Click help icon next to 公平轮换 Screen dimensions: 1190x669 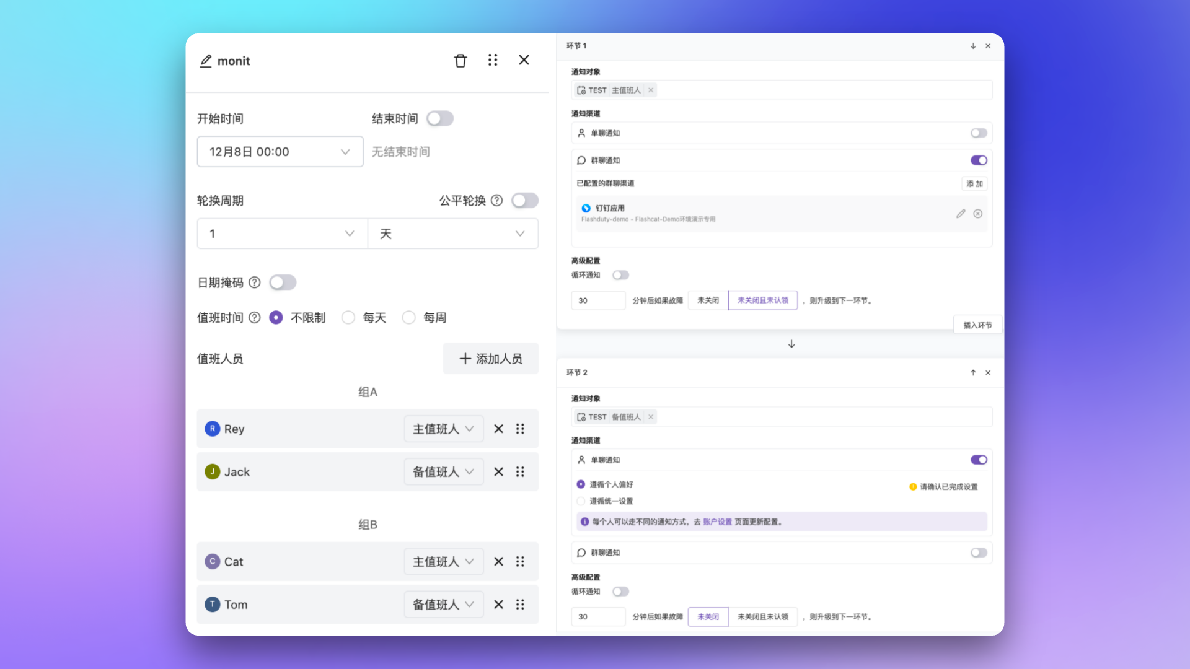[x=496, y=200]
